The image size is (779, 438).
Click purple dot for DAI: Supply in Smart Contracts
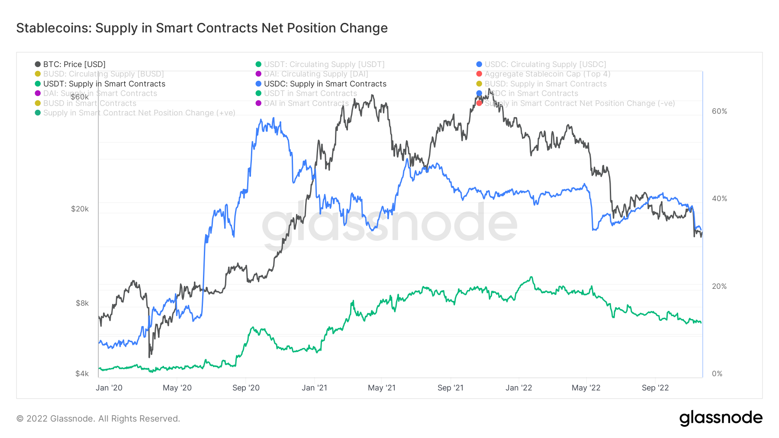38,93
